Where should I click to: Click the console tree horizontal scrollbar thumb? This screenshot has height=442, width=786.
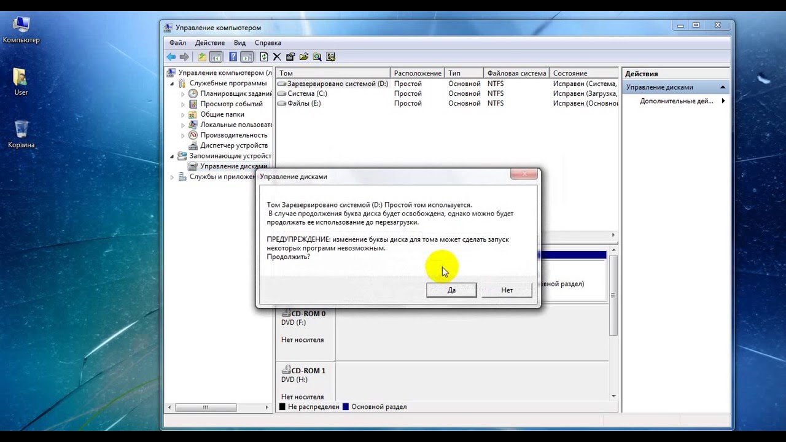206,407
